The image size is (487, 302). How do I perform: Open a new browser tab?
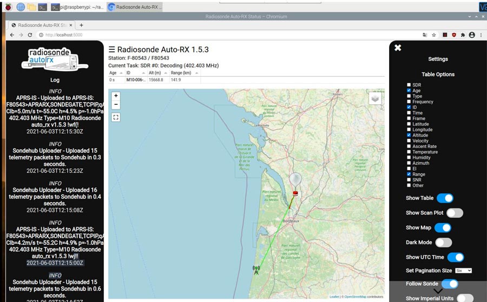(x=81, y=25)
